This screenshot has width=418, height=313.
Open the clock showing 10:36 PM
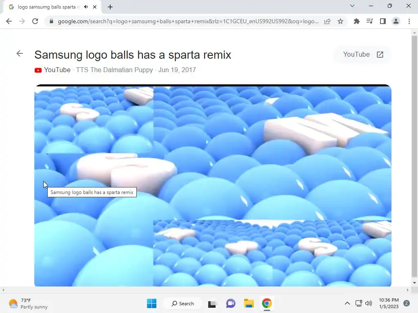coord(389,303)
